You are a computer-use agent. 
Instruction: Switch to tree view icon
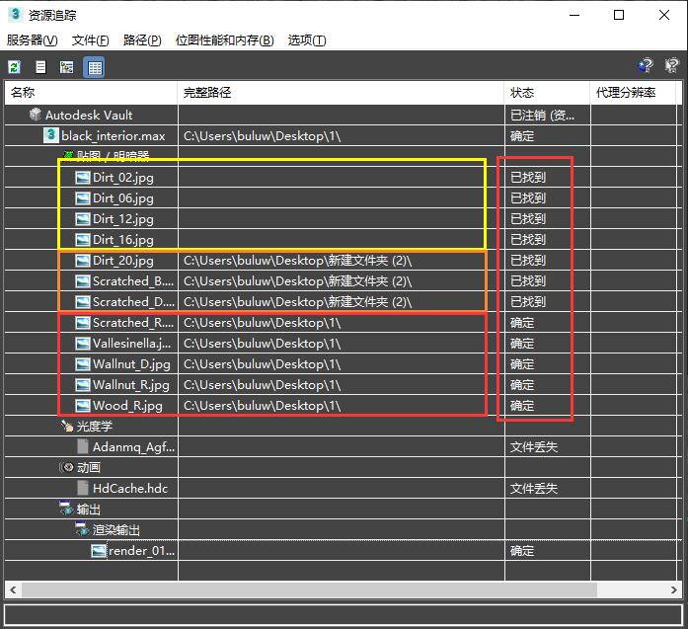67,67
